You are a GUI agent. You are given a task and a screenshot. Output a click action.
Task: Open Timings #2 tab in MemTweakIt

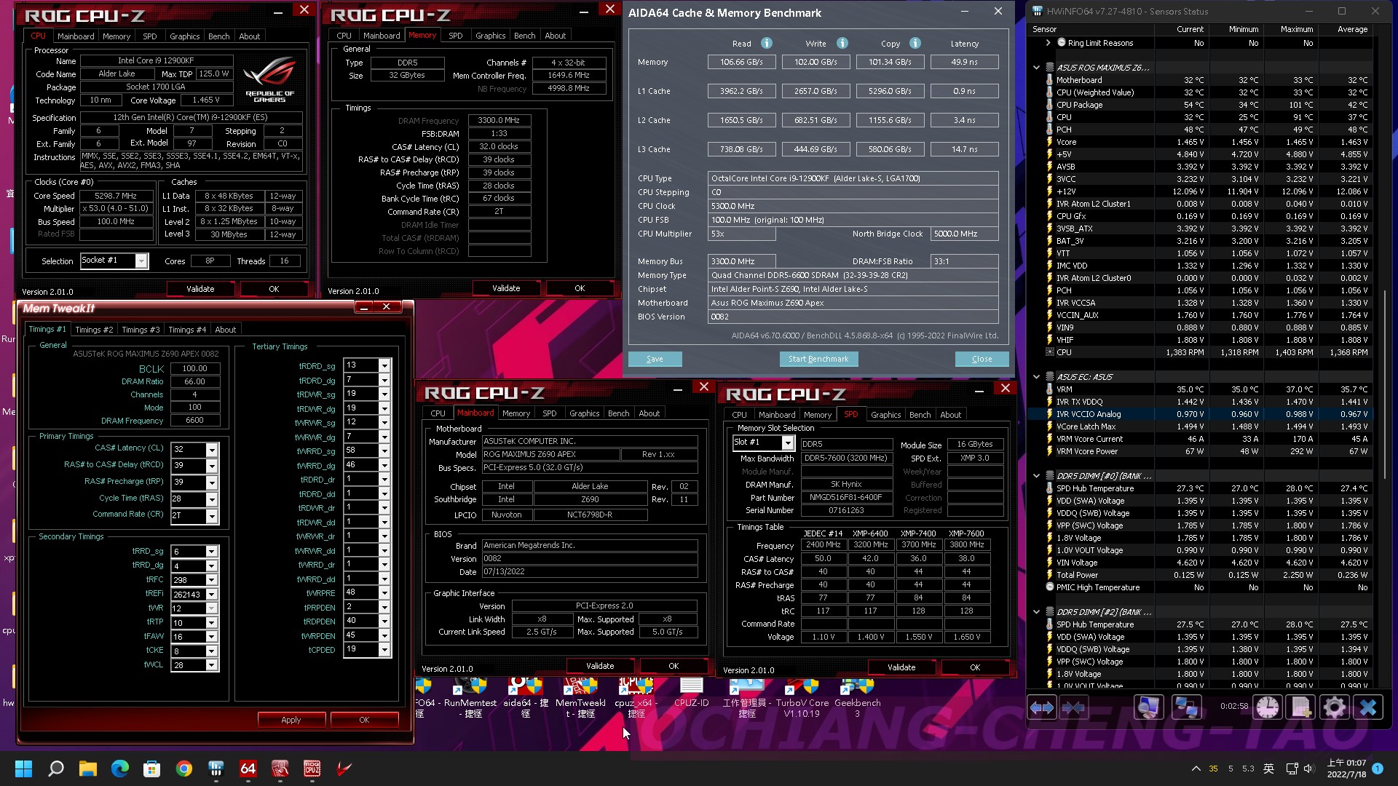pyautogui.click(x=94, y=330)
